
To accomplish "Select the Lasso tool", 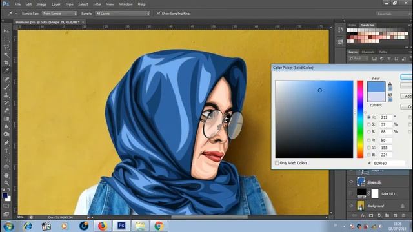I will [6, 47].
